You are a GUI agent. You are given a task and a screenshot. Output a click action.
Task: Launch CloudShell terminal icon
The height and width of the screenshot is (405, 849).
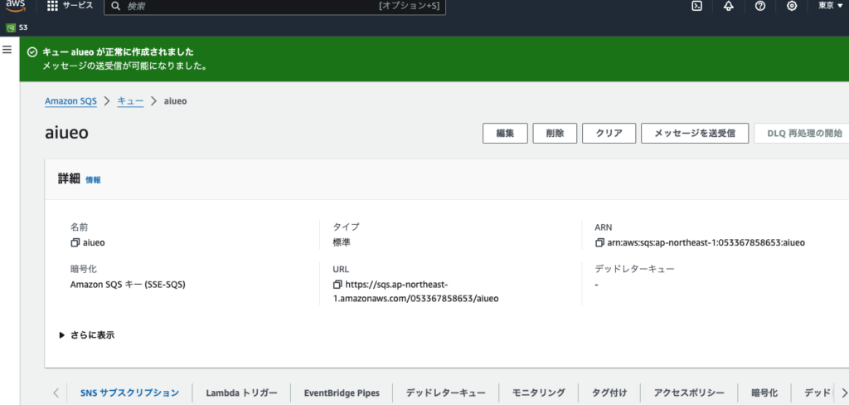coord(697,6)
